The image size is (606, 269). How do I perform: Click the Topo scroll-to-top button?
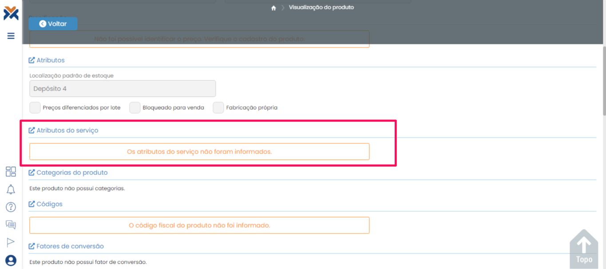(x=584, y=249)
